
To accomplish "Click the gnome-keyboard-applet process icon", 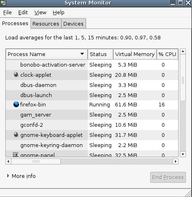I will click(16, 135).
